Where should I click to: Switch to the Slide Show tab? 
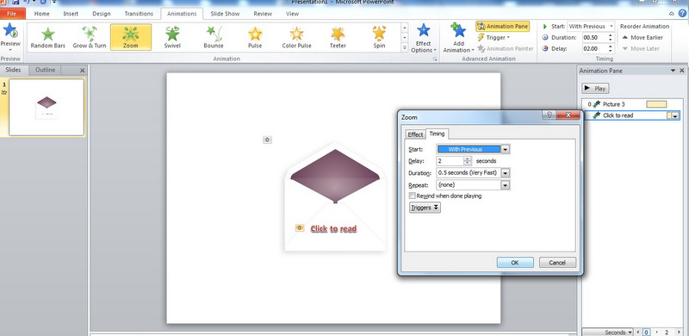tap(225, 14)
